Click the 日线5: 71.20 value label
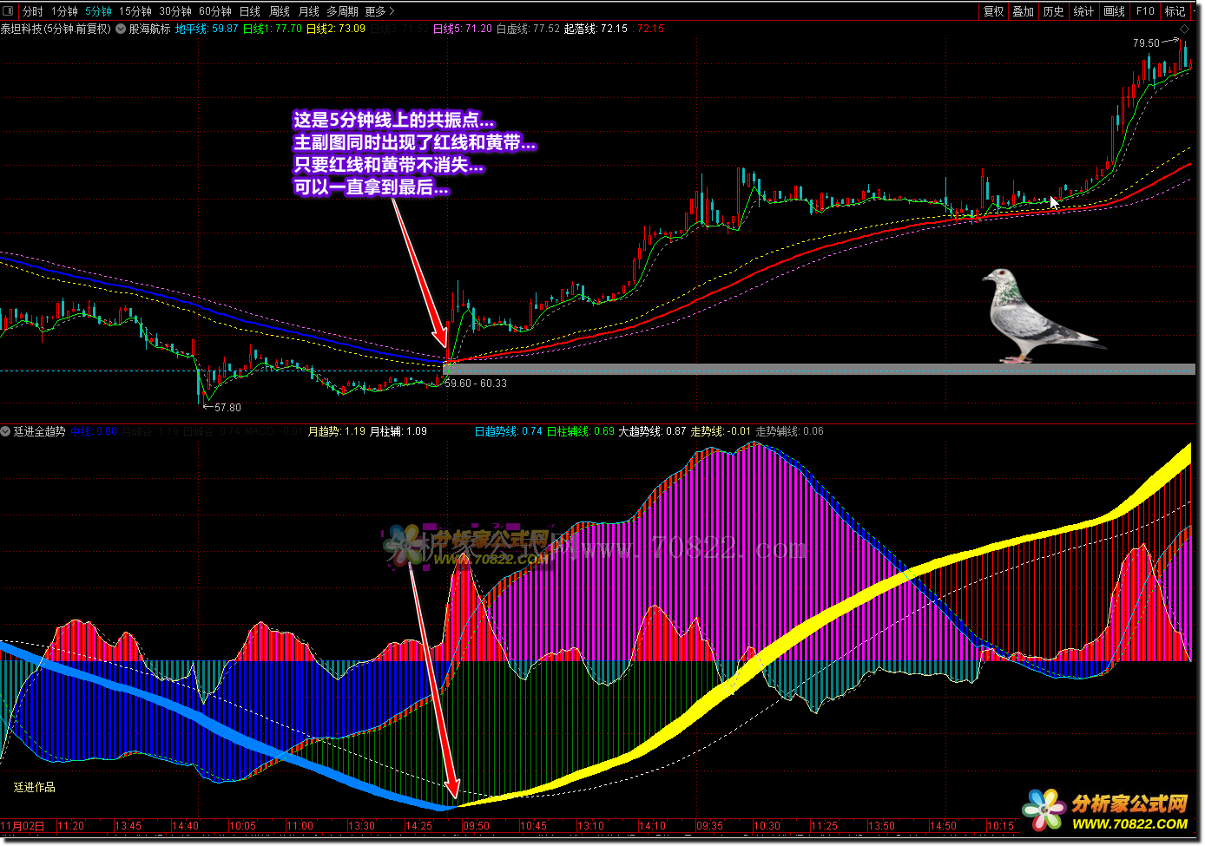 (463, 29)
